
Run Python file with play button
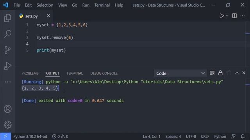221,16
